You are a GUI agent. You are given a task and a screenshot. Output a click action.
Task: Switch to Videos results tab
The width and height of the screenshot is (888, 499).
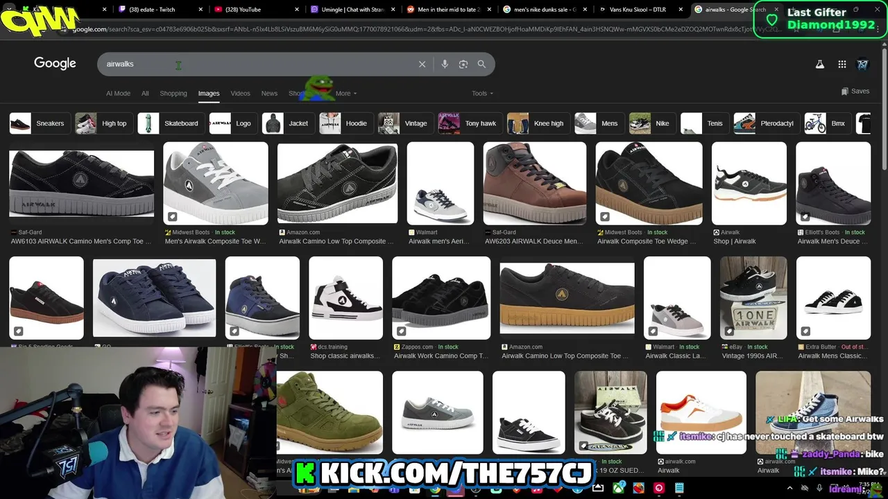pos(240,93)
